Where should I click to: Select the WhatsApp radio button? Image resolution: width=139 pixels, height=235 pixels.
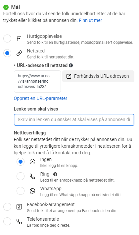[21, 191]
